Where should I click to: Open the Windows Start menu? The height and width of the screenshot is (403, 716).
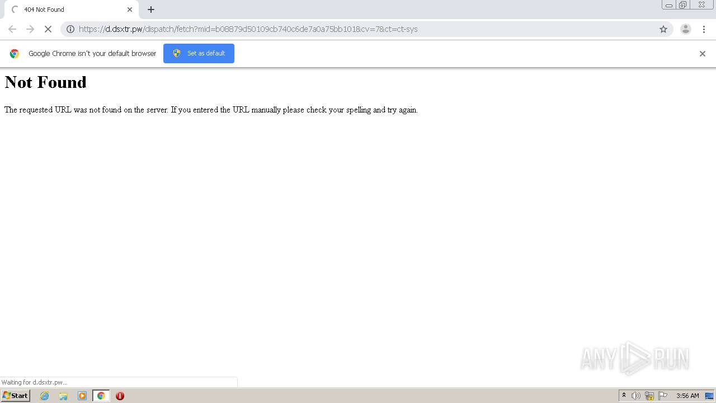(15, 396)
